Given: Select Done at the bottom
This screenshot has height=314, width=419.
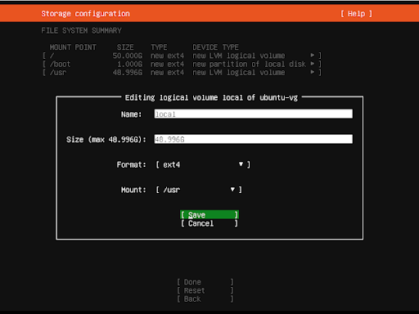Looking at the screenshot, I should (x=205, y=282).
